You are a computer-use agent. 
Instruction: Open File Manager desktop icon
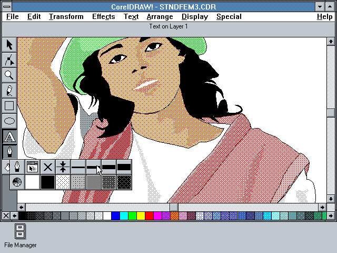(x=20, y=231)
